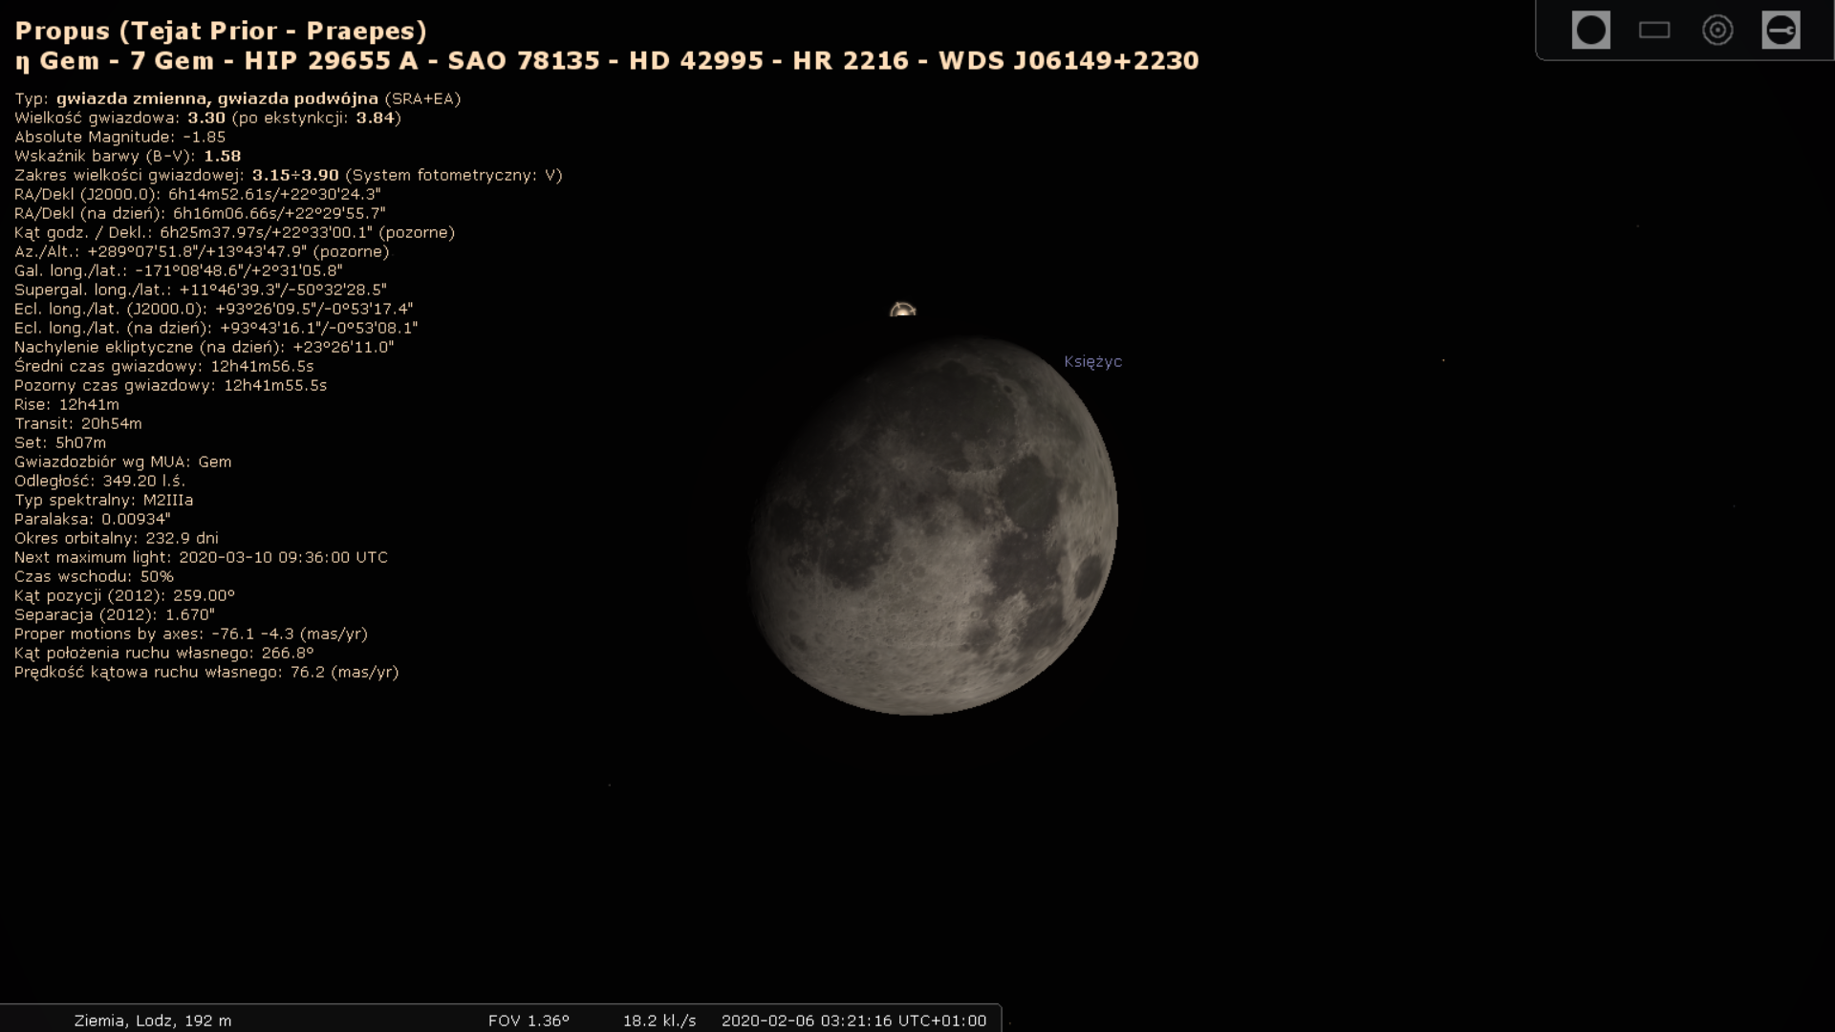Click the Typ spektralny M2IIIa line
Screen dimensions: 1835x1032
103,500
